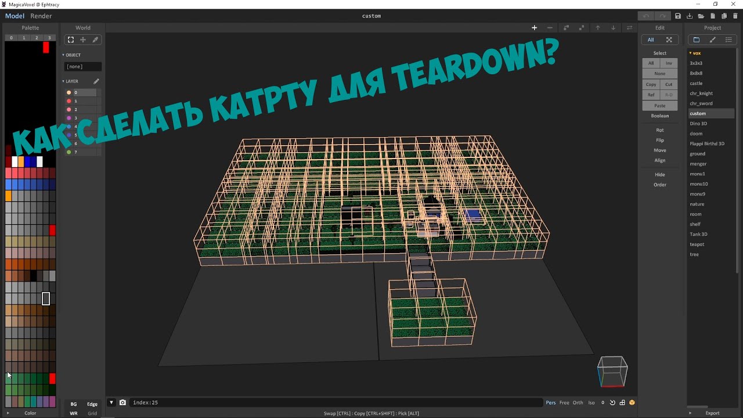743x418 pixels.
Task: Switch to the Project list view icon
Action: (x=728, y=40)
